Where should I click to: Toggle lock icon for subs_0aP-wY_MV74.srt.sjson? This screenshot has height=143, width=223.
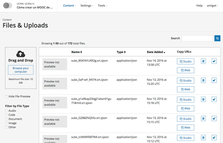coord(214,80)
